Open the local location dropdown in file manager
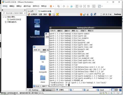The image size is (123, 95). point(37,86)
